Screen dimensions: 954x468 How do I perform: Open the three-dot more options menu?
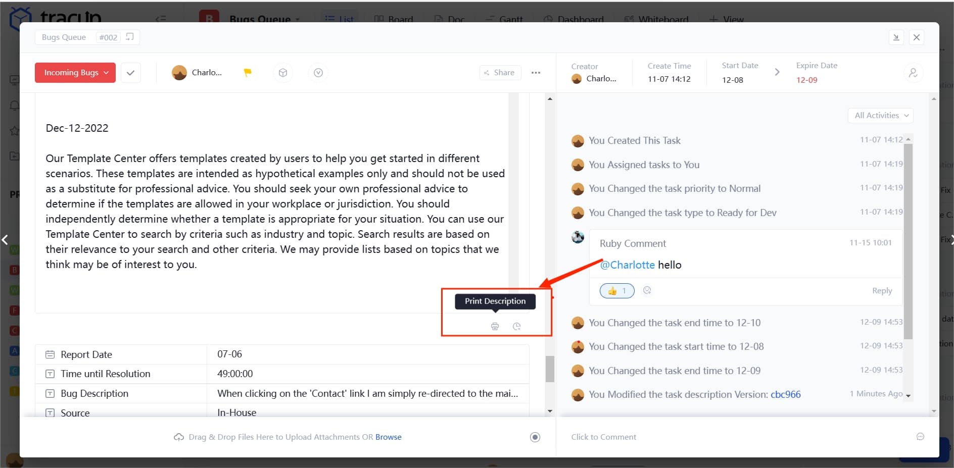coord(536,73)
